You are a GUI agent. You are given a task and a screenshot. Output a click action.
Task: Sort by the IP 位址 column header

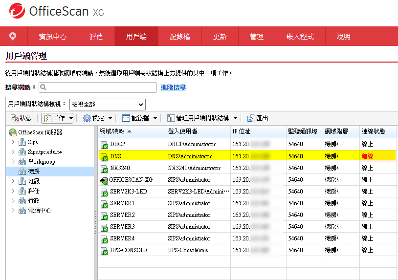click(x=258, y=131)
